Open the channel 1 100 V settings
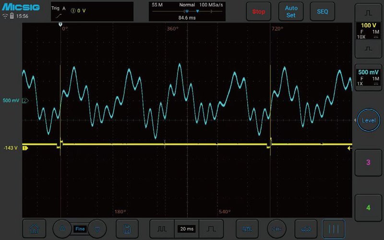 (x=368, y=31)
